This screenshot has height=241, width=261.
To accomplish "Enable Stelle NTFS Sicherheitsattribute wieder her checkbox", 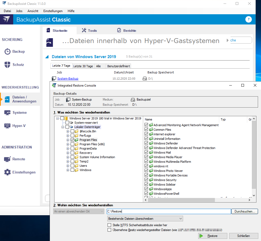I will pyautogui.click(x=109, y=225).
